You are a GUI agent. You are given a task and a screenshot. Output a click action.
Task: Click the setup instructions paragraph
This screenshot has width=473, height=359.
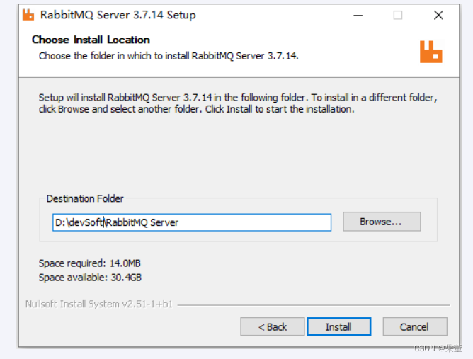(x=238, y=103)
